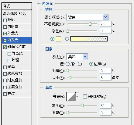Click the 不透明度 value field showing 75
The height and width of the screenshot is (125, 134).
(x=106, y=24)
